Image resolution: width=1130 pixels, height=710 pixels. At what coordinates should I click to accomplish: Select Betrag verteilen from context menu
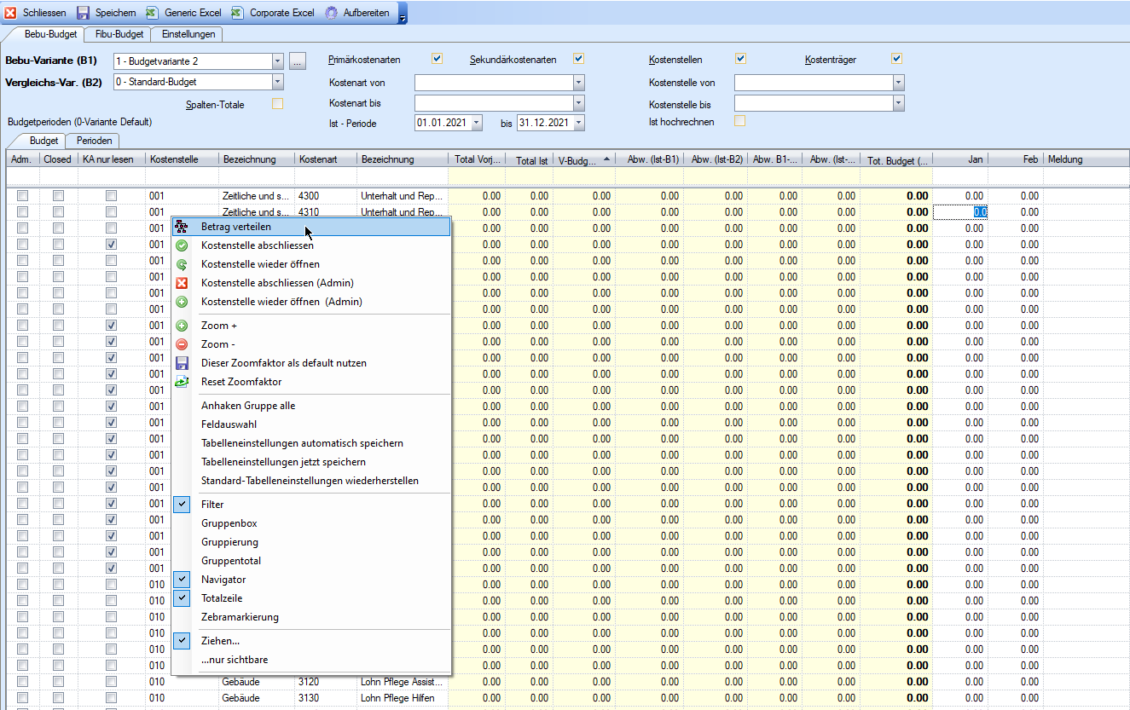tap(236, 227)
